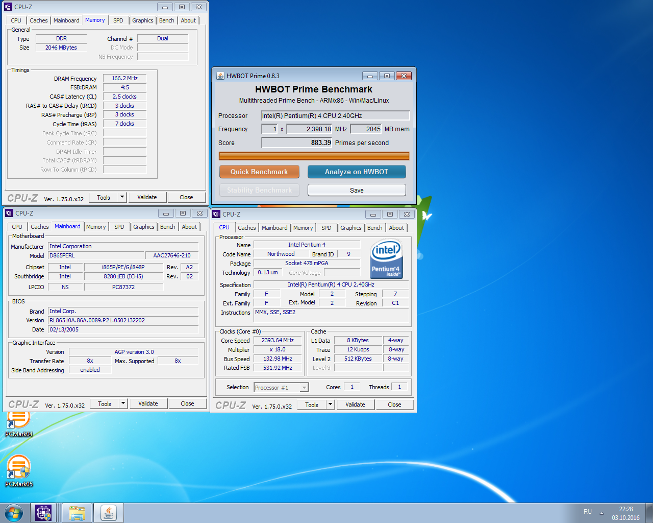Click Rated FSB value 531.92 MHz
653x523 pixels.
click(278, 368)
